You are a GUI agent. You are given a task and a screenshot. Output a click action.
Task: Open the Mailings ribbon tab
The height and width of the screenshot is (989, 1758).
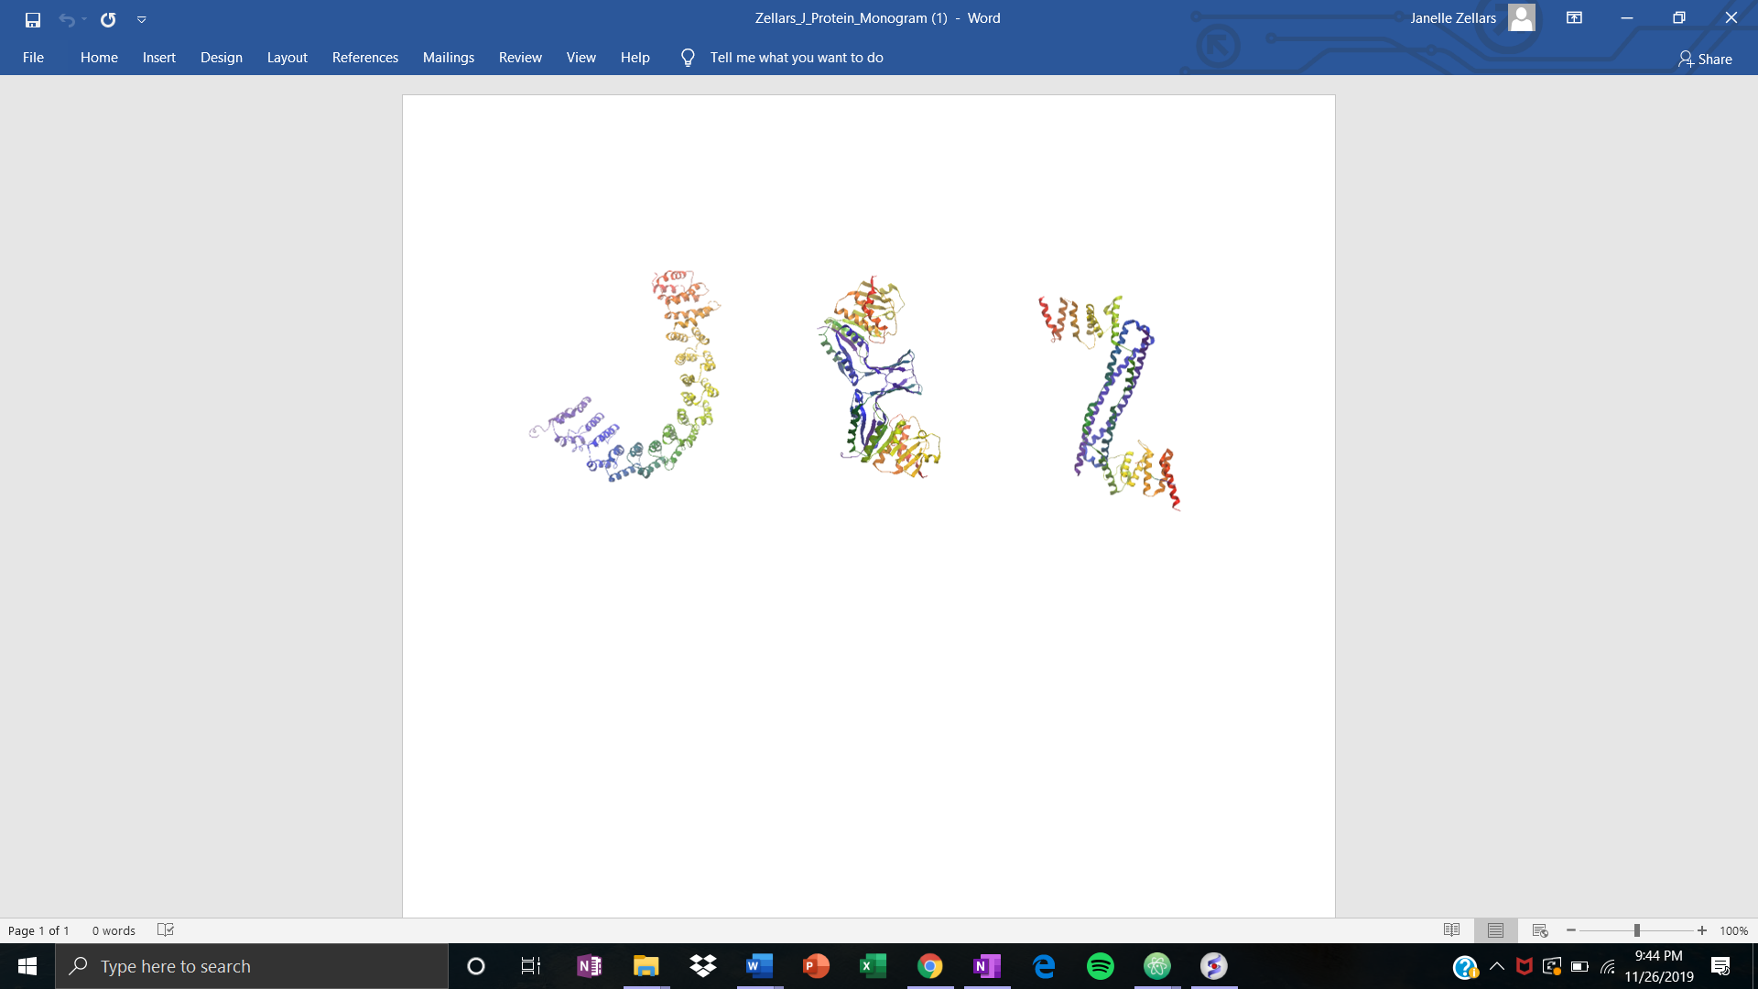click(449, 58)
